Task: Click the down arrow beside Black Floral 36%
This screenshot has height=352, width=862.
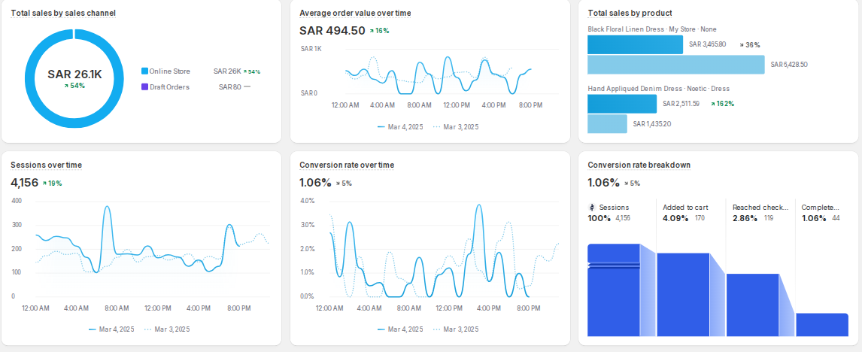Action: [x=741, y=45]
